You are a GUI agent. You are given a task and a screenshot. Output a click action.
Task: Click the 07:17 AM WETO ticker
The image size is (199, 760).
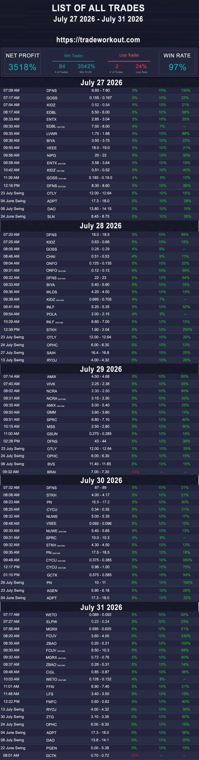click(x=51, y=615)
